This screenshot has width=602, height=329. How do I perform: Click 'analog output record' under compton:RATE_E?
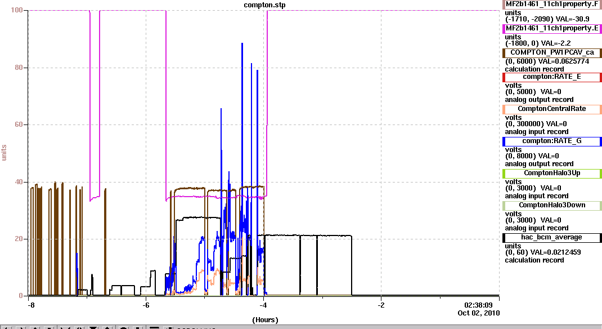539,100
